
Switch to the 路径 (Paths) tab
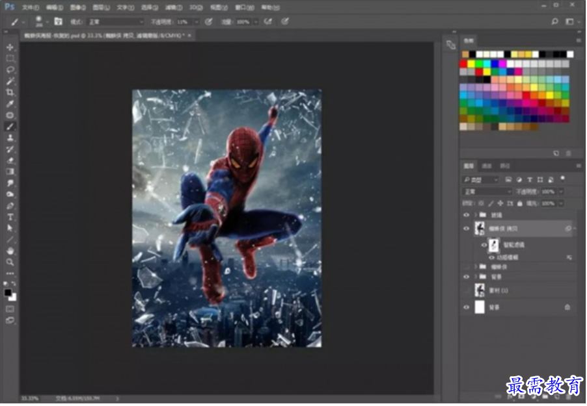(x=504, y=166)
